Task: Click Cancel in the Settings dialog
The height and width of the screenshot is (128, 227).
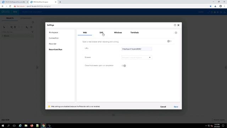Action: click(163, 107)
